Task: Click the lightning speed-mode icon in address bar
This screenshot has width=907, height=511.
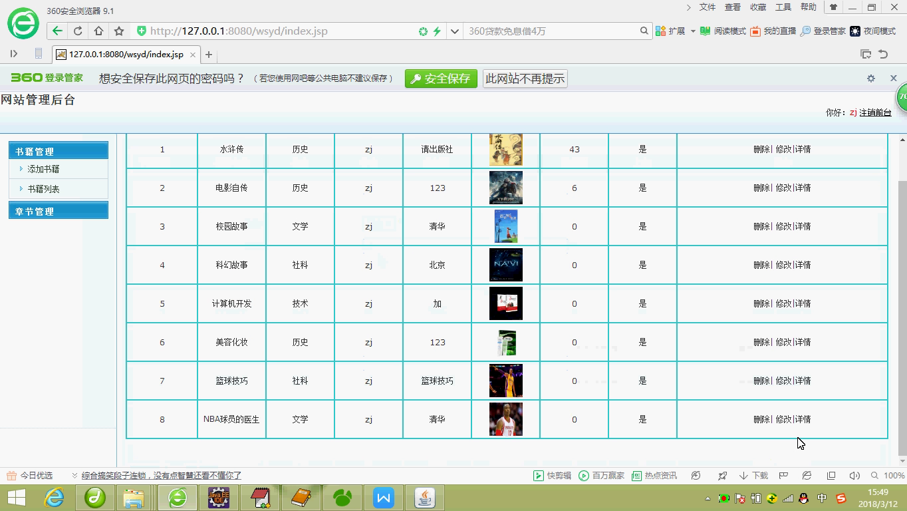Action: (437, 31)
